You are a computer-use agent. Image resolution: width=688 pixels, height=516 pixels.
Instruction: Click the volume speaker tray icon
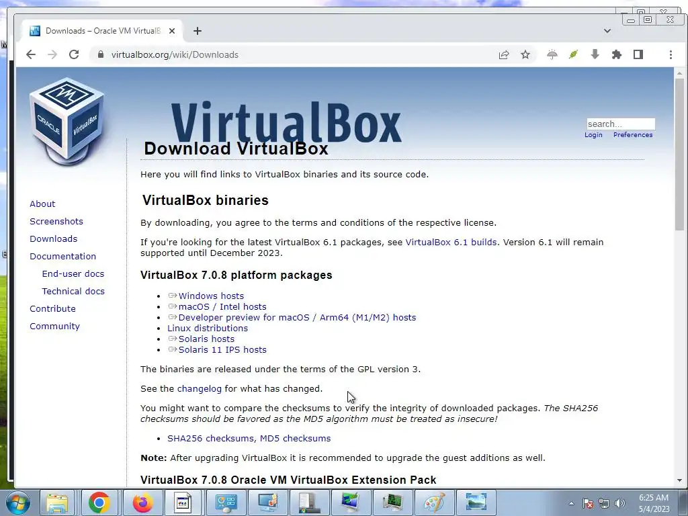[x=619, y=503]
